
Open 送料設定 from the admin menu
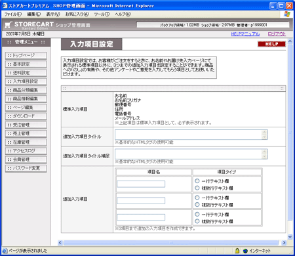(26, 73)
